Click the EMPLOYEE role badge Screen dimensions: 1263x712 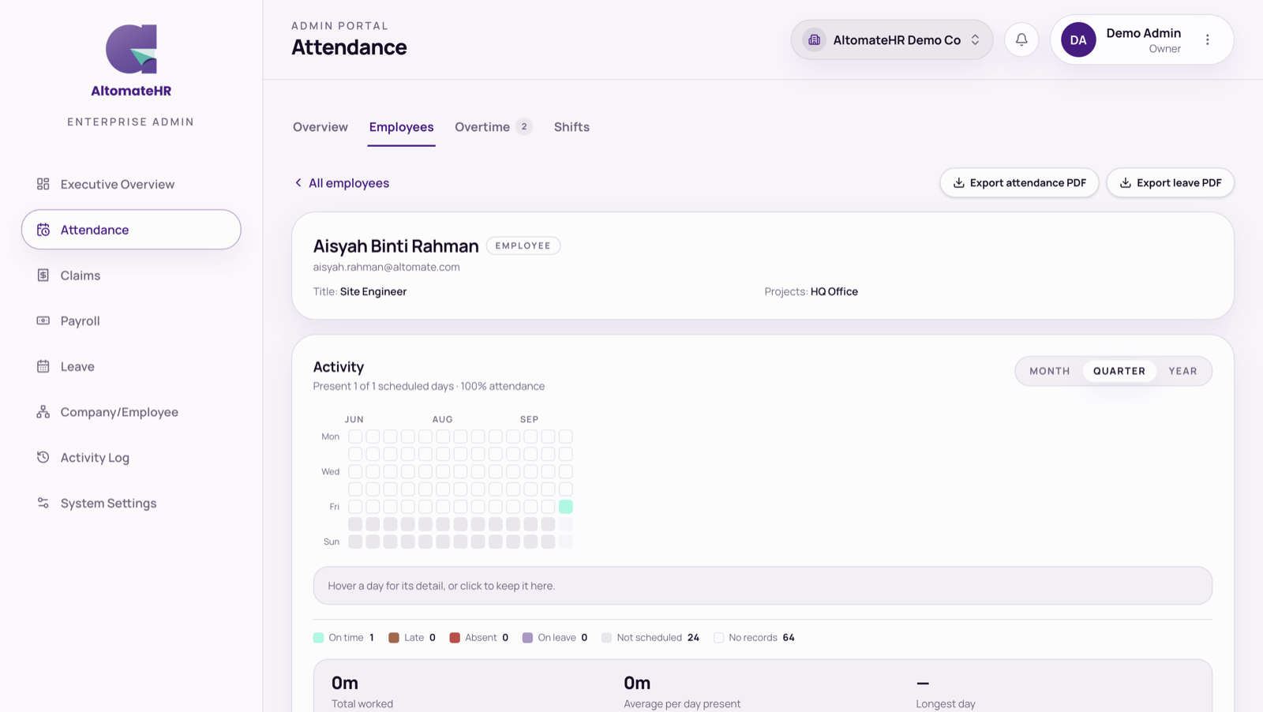[523, 245]
